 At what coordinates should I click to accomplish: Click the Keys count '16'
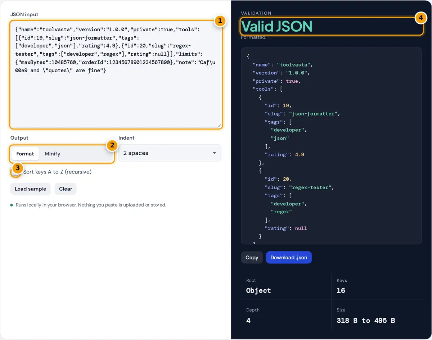(x=341, y=290)
